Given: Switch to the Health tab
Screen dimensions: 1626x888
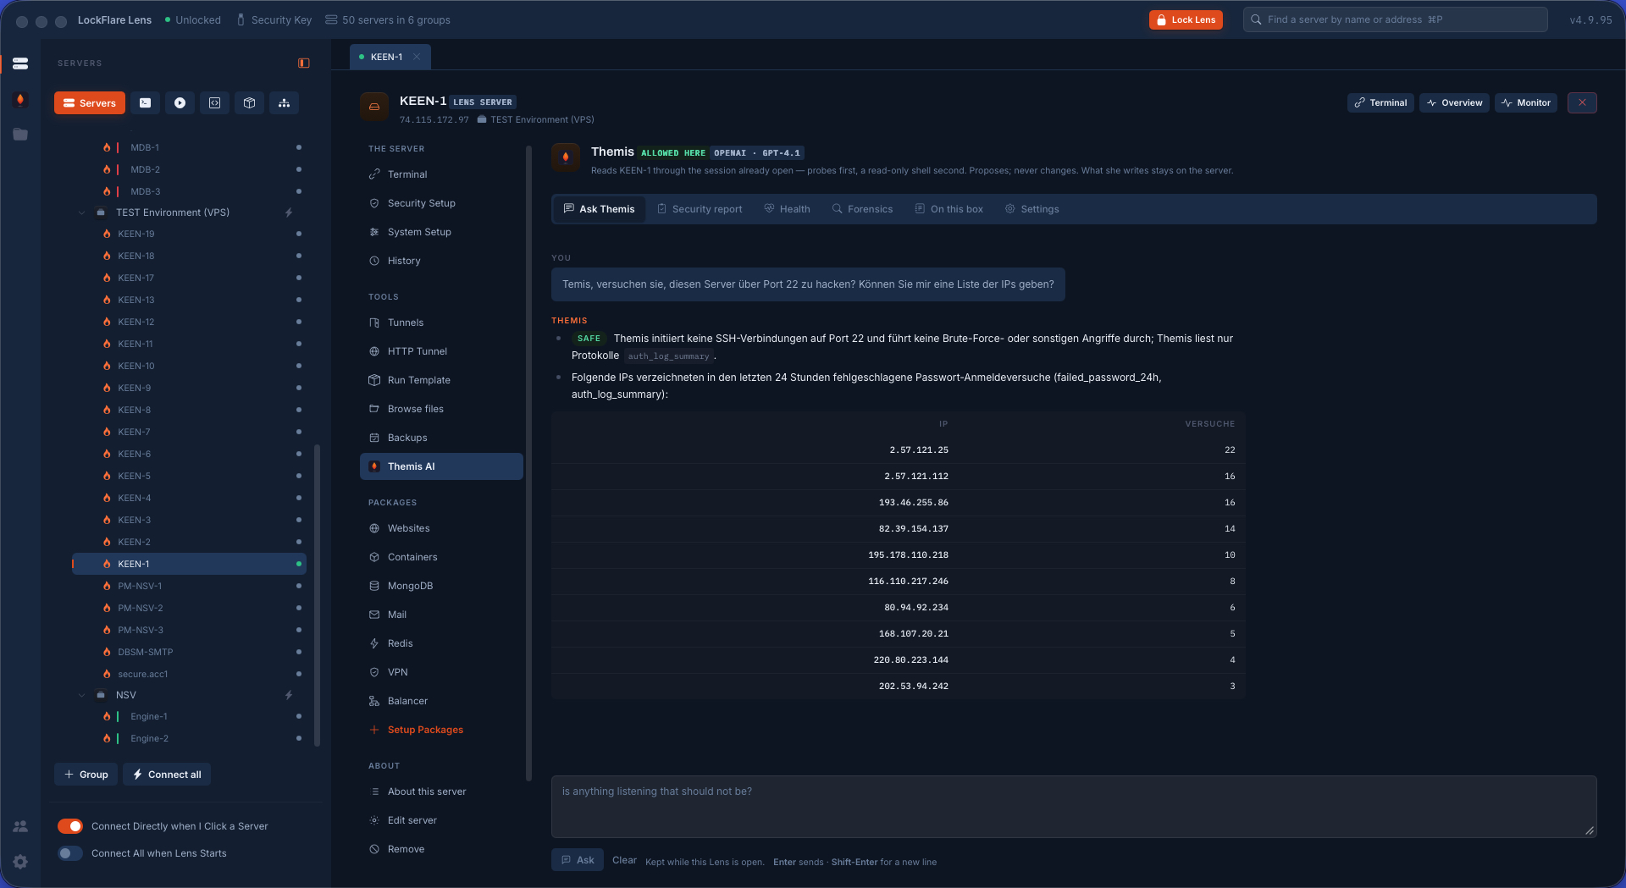Looking at the screenshot, I should (787, 209).
